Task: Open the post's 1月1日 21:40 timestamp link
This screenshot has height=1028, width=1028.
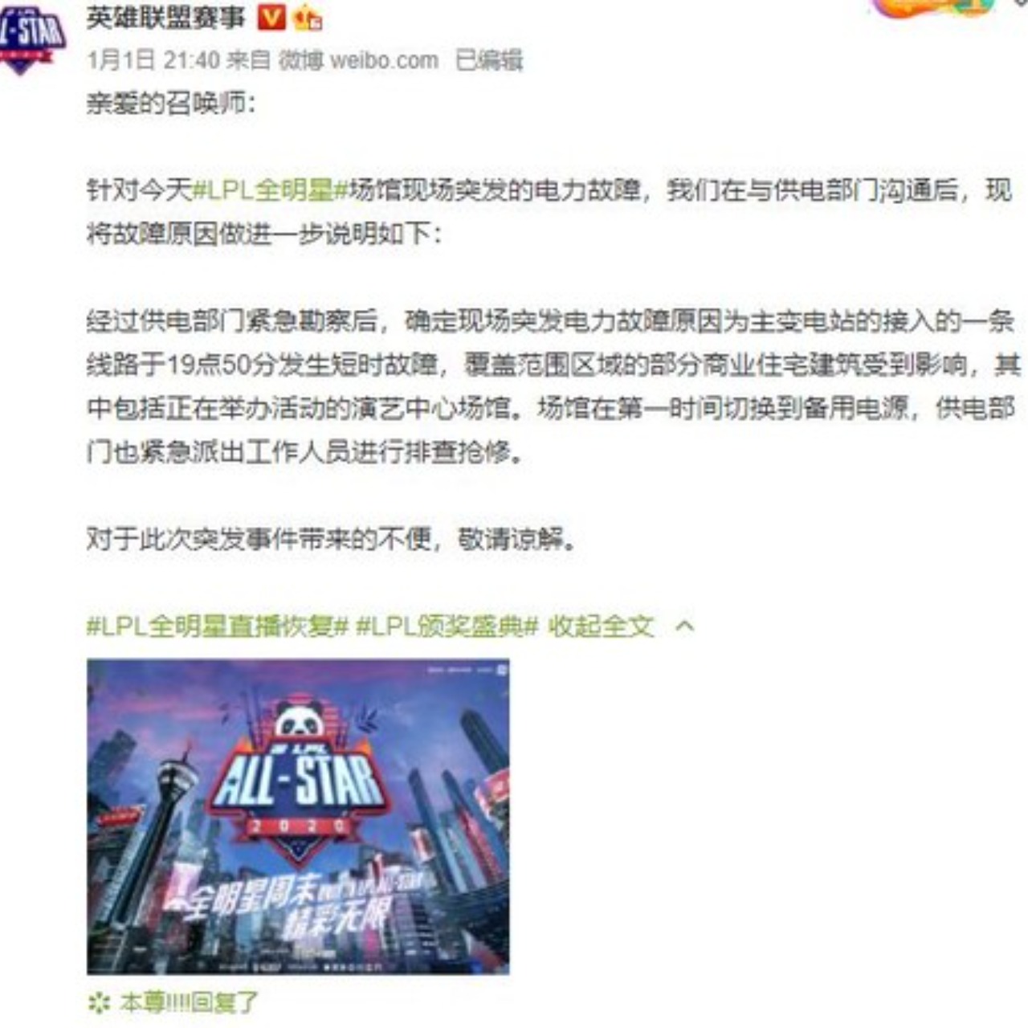Action: tap(153, 60)
